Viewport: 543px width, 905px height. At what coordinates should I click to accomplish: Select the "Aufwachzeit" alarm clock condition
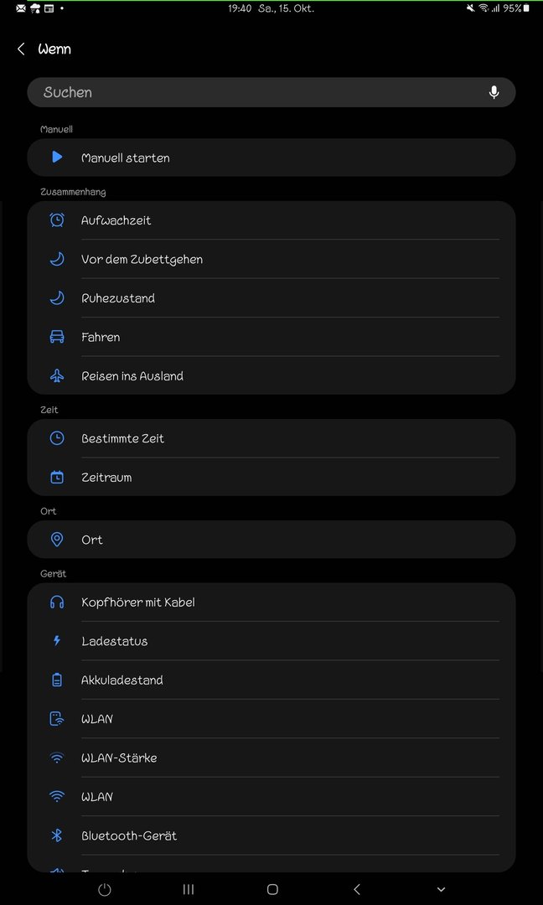click(x=116, y=220)
